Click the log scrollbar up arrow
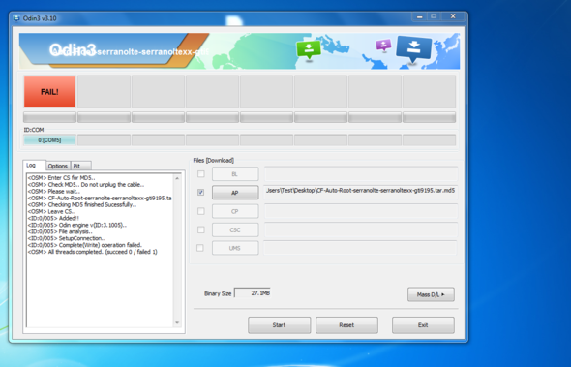 (177, 178)
